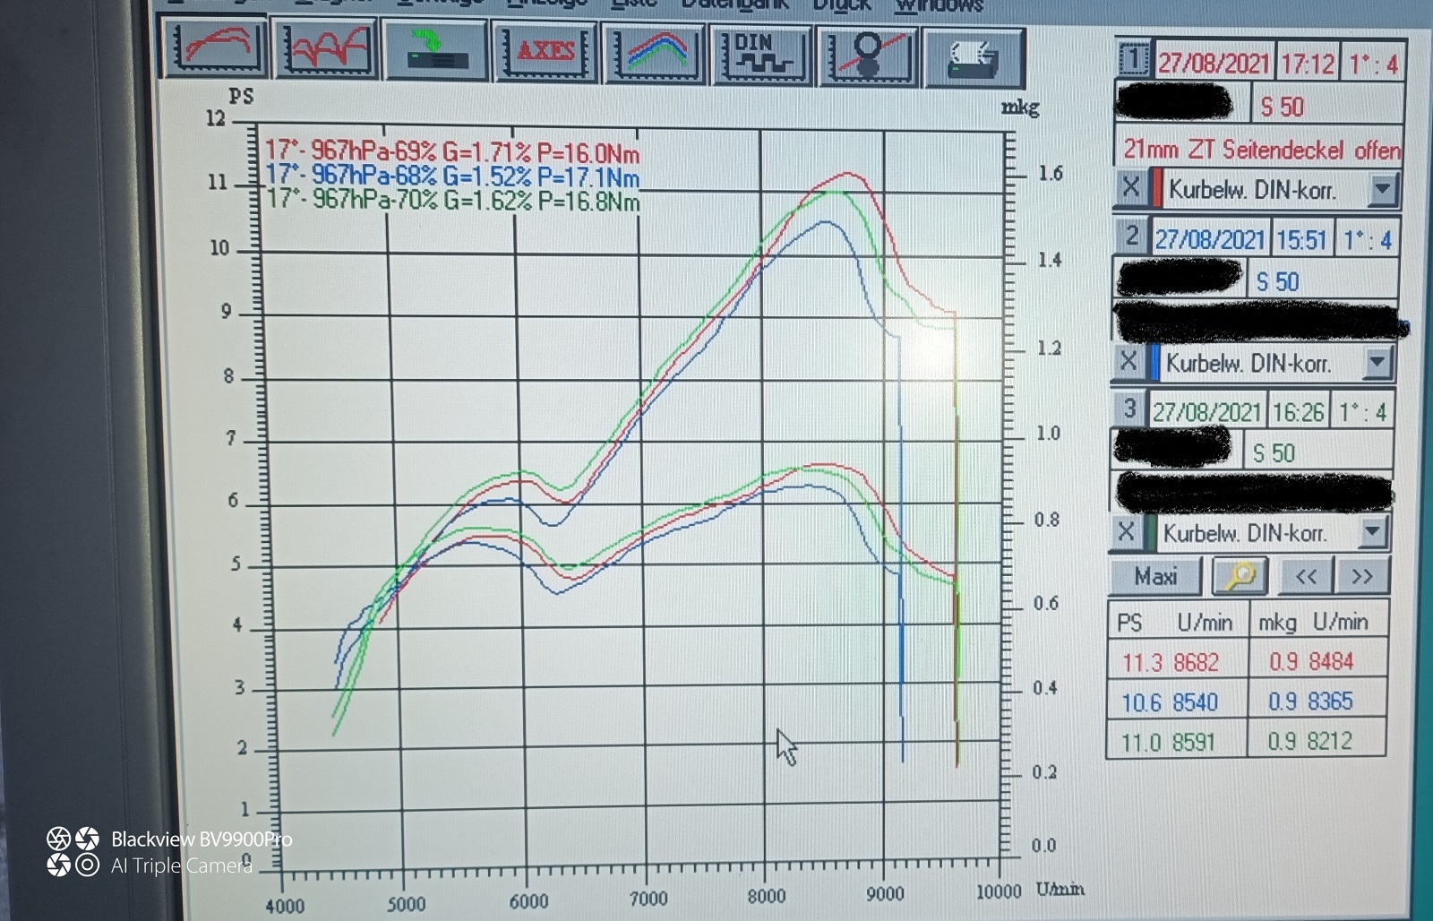The image size is (1433, 921).
Task: Expand the green run's Kurbelw. DIN-korr. dropdown
Action: (x=1372, y=532)
